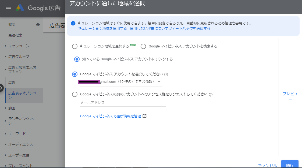This screenshot has height=168, width=302.
Task: Collapse 広告と広告表示オプション section
Action: click(x=6, y=69)
